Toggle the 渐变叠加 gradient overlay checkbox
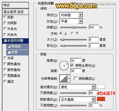The image size is (119, 111). point(5,70)
